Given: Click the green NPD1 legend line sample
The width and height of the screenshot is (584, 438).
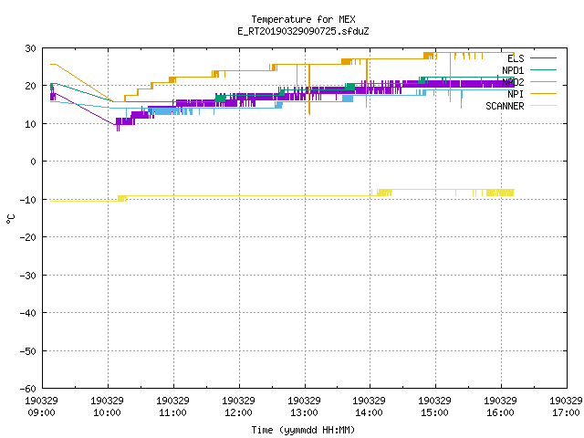Looking at the screenshot, I should tap(543, 69).
